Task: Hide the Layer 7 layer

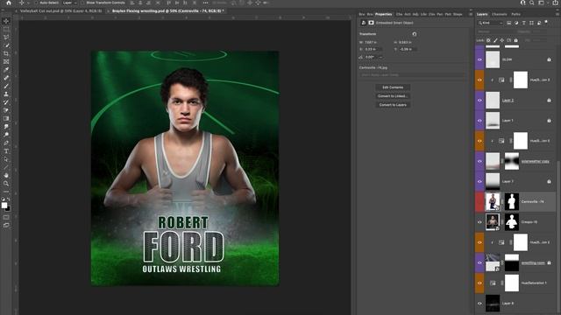Action: pos(479,181)
